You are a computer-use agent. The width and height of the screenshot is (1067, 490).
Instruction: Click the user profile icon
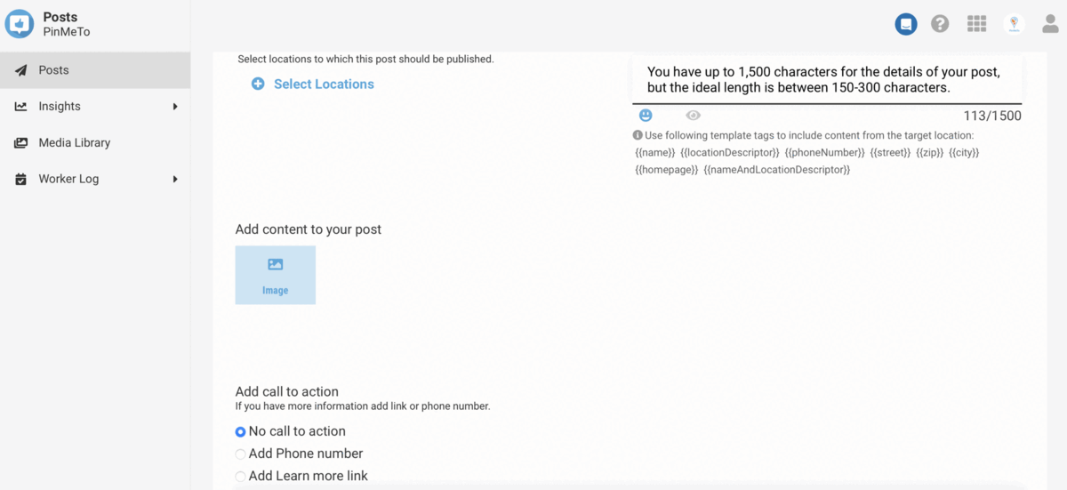pyautogui.click(x=1050, y=24)
